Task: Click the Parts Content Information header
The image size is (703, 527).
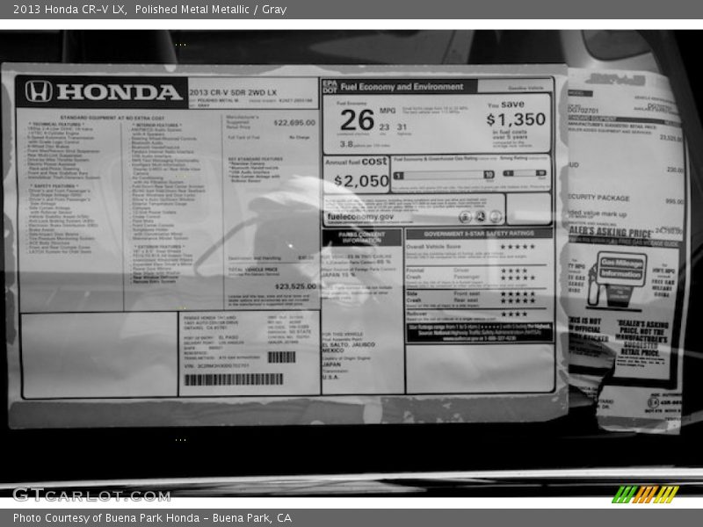Action: 361,237
